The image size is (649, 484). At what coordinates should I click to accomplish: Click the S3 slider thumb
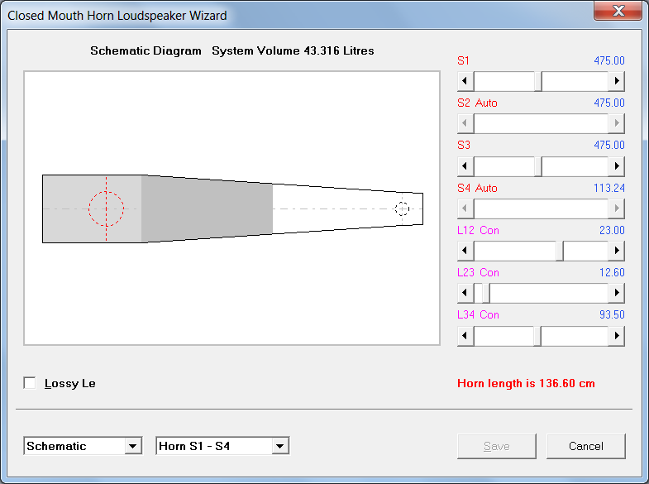pyautogui.click(x=538, y=166)
